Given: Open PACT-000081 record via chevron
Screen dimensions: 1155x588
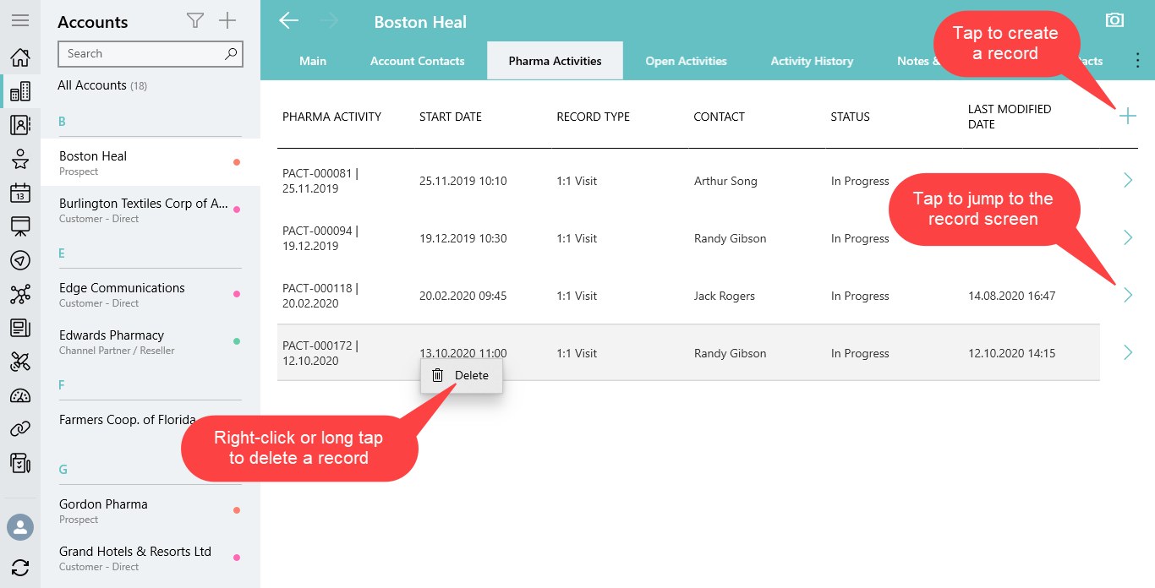Looking at the screenshot, I should click(x=1127, y=180).
